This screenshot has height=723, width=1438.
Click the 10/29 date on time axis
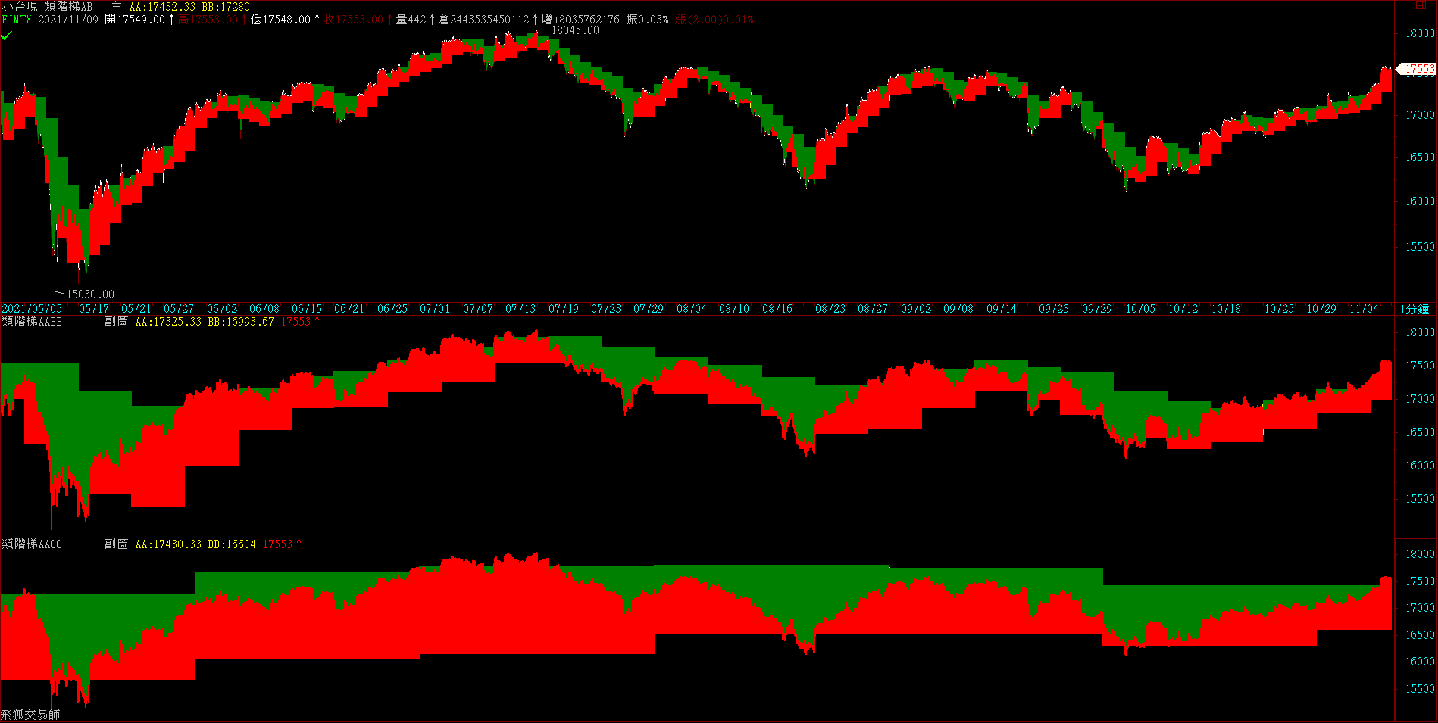pyautogui.click(x=1321, y=309)
